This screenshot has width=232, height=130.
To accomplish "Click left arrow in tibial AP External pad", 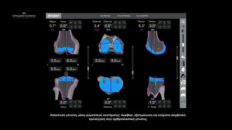I will click(x=116, y=106).
